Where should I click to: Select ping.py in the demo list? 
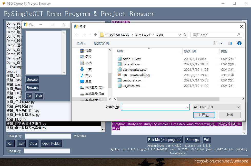12,71
